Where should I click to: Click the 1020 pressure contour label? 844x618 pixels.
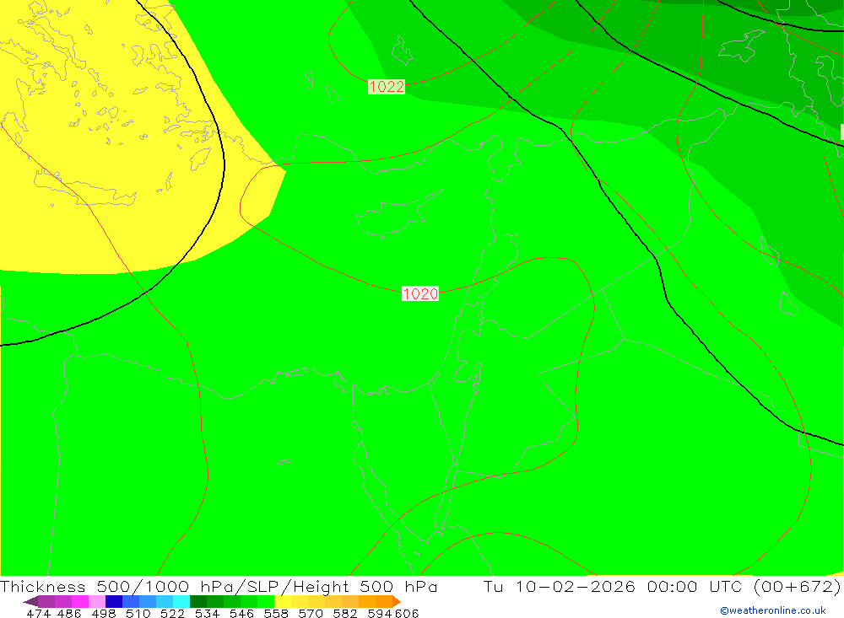point(420,293)
